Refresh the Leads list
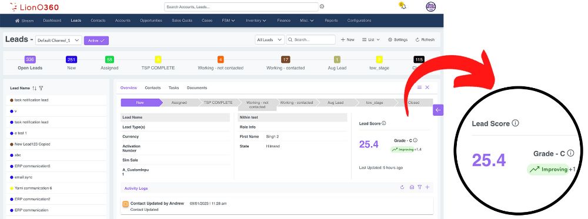 [425, 40]
